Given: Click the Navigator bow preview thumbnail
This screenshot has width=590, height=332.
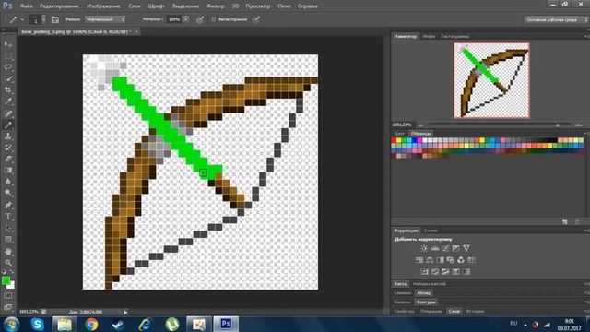Looking at the screenshot, I should tap(491, 80).
